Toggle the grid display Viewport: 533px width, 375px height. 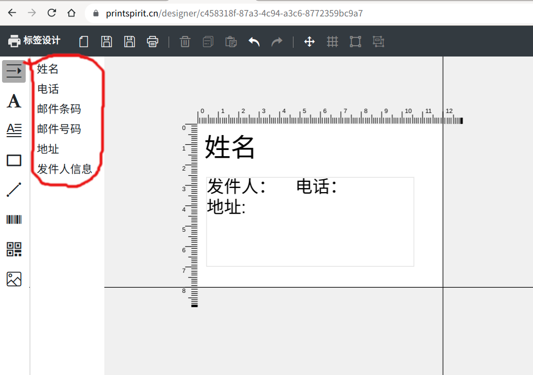[333, 42]
